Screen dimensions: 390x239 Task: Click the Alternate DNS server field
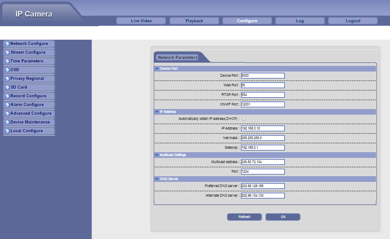click(x=262, y=195)
